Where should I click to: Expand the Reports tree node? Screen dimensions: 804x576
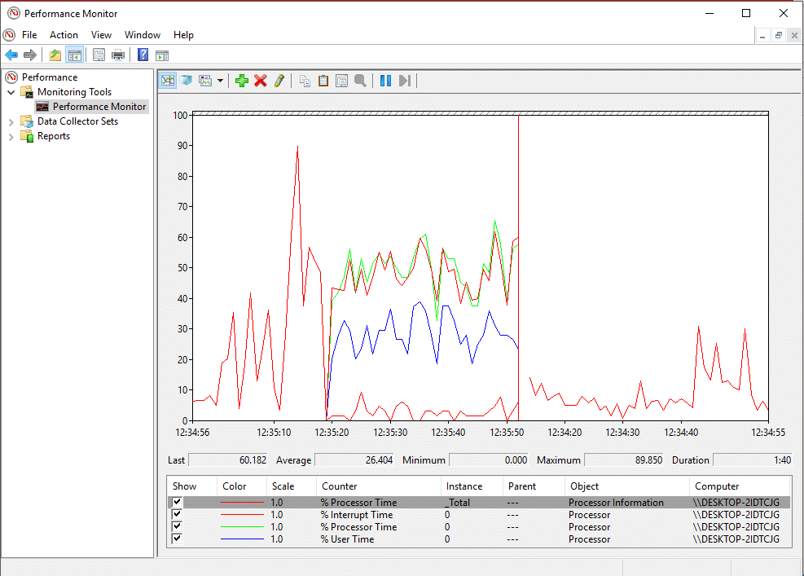coord(11,136)
